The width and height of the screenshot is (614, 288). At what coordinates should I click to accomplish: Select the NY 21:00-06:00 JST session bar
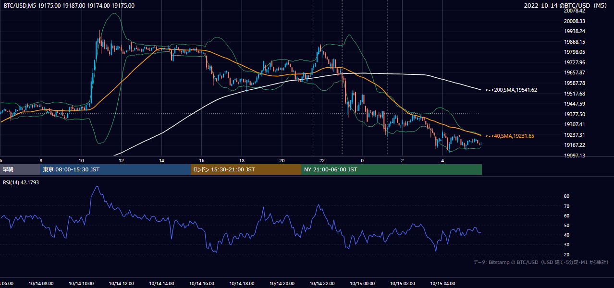[x=392, y=169]
